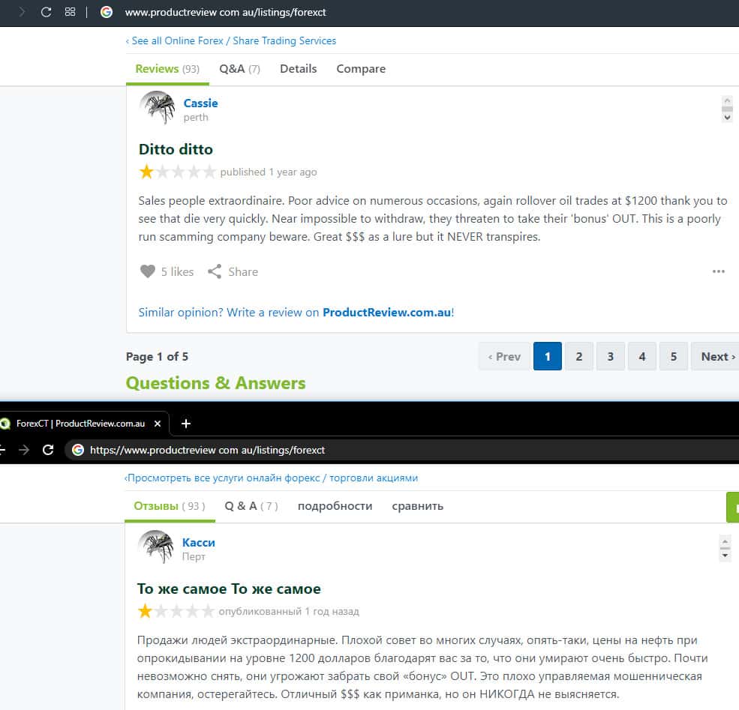This screenshot has width=739, height=710.
Task: Go to pagination page 2
Action: 578,356
